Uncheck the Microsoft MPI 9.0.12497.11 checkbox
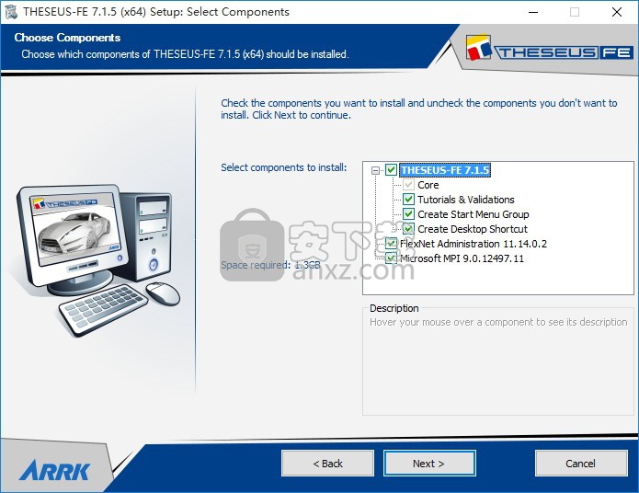The height and width of the screenshot is (493, 639). tap(392, 258)
